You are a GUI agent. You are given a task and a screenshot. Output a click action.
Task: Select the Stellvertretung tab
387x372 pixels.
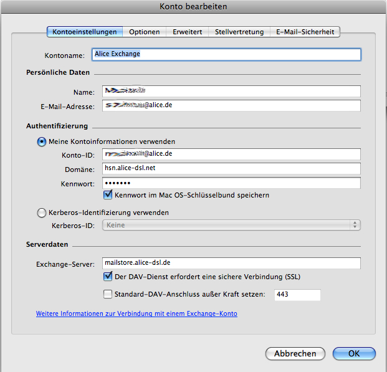click(x=239, y=32)
